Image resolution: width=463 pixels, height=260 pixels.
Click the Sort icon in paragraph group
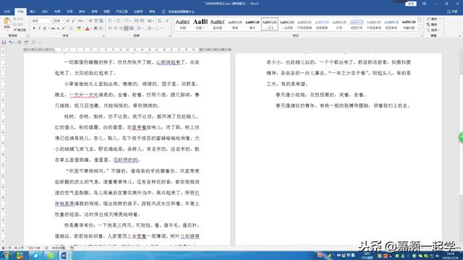point(160,21)
